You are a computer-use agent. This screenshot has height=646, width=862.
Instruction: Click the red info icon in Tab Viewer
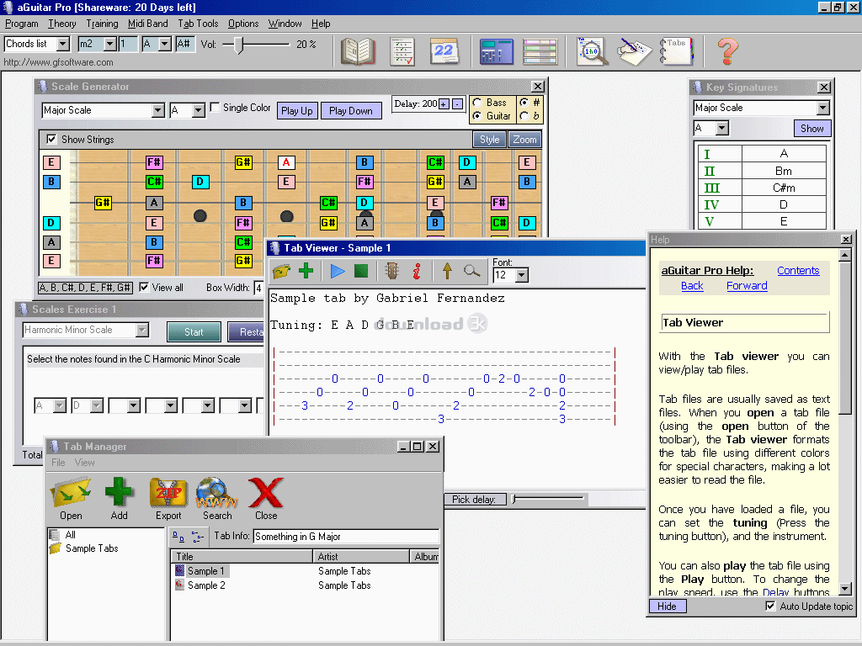(x=417, y=271)
